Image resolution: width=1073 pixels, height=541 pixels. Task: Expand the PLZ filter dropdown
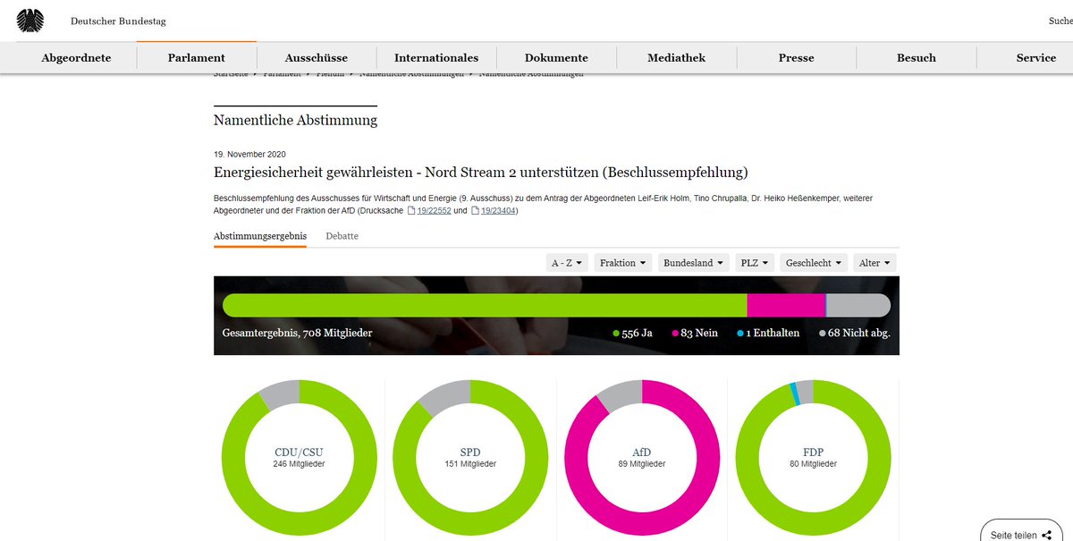tap(754, 263)
